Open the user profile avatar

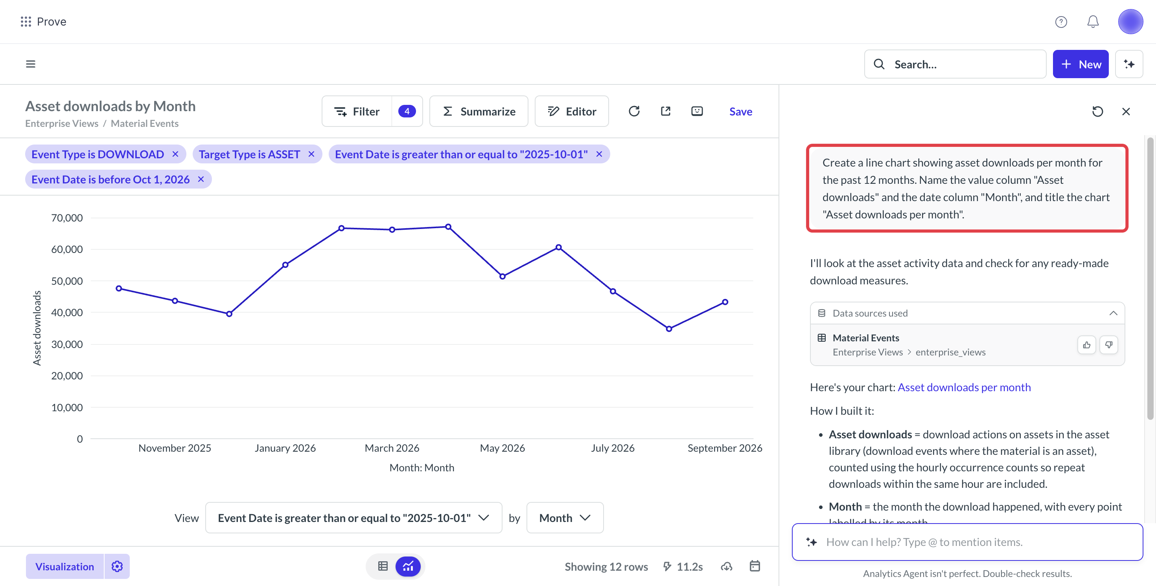pos(1130,22)
